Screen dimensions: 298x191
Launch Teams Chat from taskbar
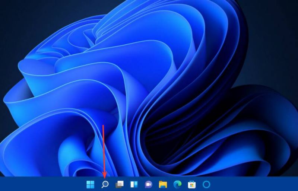tap(148, 184)
